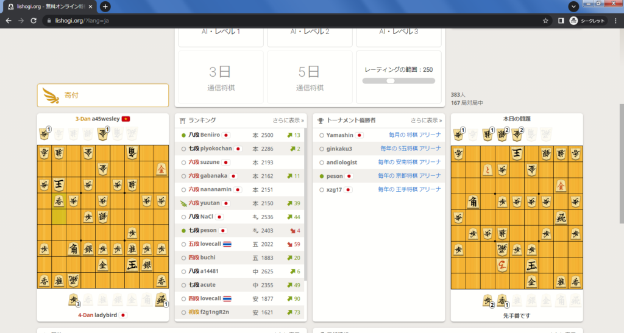Open 毎年の 王手将棋 アリーナ tournament
Image resolution: width=624 pixels, height=333 pixels.
click(409, 189)
